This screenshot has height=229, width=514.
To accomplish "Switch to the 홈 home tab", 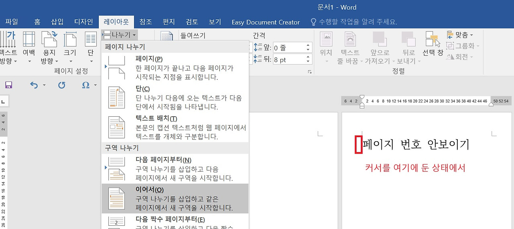I will pos(37,22).
